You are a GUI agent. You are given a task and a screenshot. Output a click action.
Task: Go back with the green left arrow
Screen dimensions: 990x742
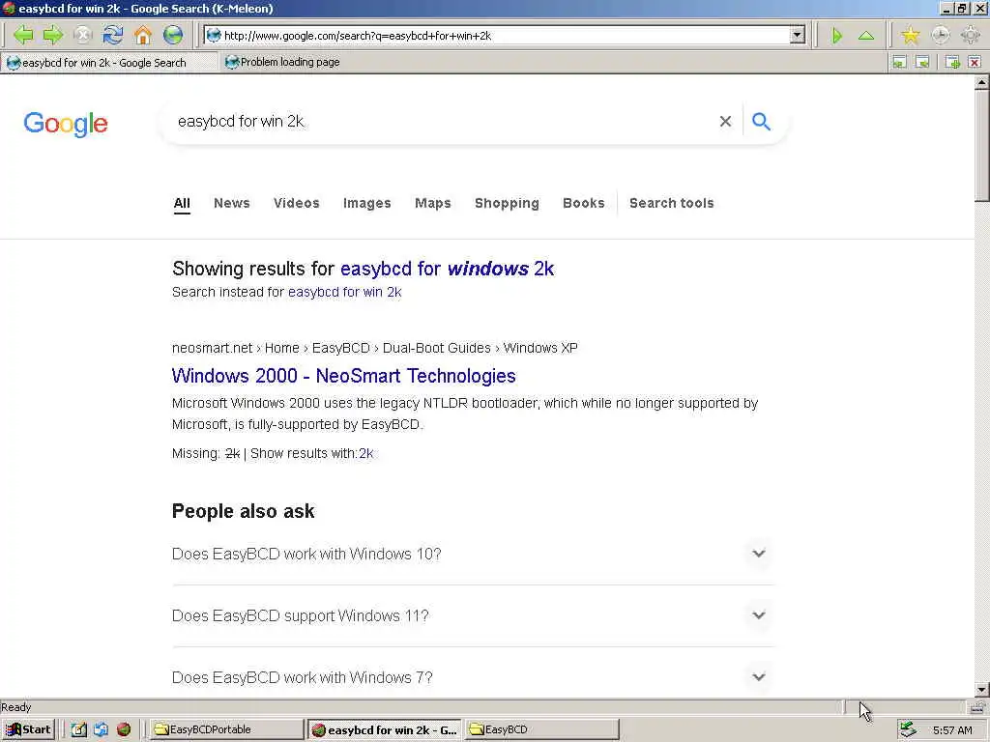tap(23, 35)
